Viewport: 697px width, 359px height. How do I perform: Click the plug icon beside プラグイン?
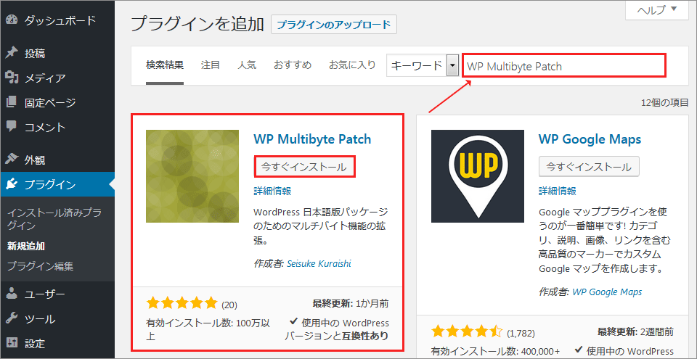[12, 184]
